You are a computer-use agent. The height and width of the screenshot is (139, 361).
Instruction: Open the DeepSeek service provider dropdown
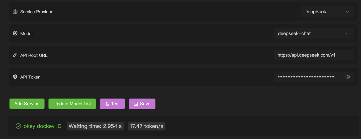tap(327, 12)
